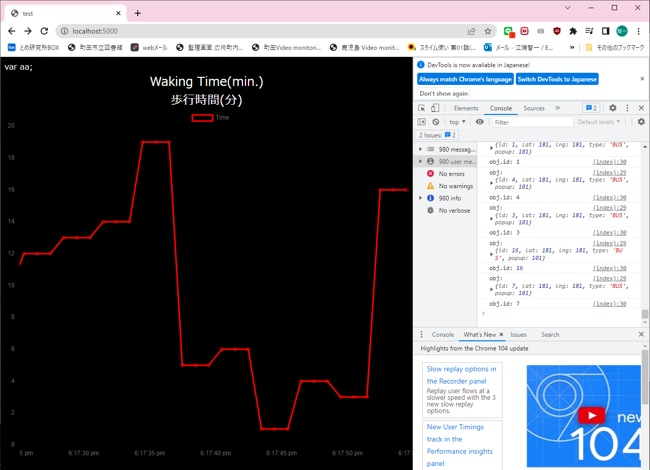650x470 pixels.
Task: Toggle the device toolbar icon
Action: point(435,108)
